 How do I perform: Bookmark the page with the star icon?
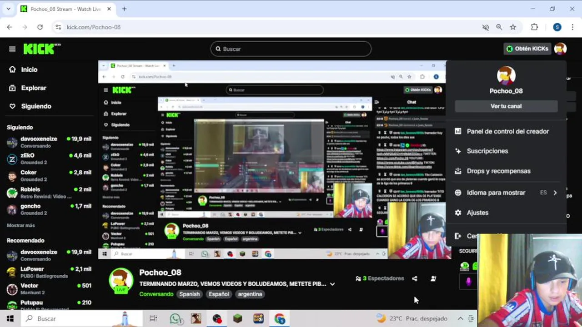[x=513, y=27]
